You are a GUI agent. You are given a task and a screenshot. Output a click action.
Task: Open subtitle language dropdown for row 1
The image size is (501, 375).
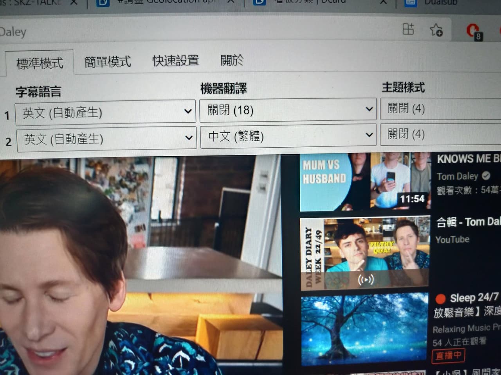[105, 112]
